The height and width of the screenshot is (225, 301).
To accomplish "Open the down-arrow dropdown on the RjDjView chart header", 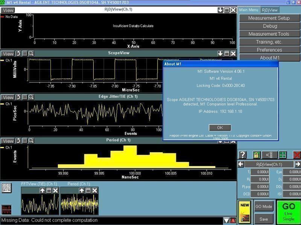I will (220, 10).
